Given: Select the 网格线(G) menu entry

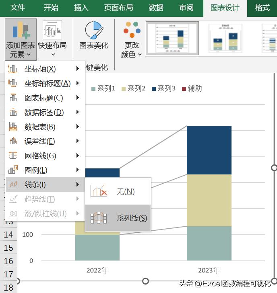Looking at the screenshot, I should [45, 156].
